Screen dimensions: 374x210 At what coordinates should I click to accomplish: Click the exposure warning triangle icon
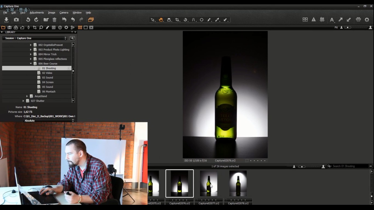pos(314,20)
